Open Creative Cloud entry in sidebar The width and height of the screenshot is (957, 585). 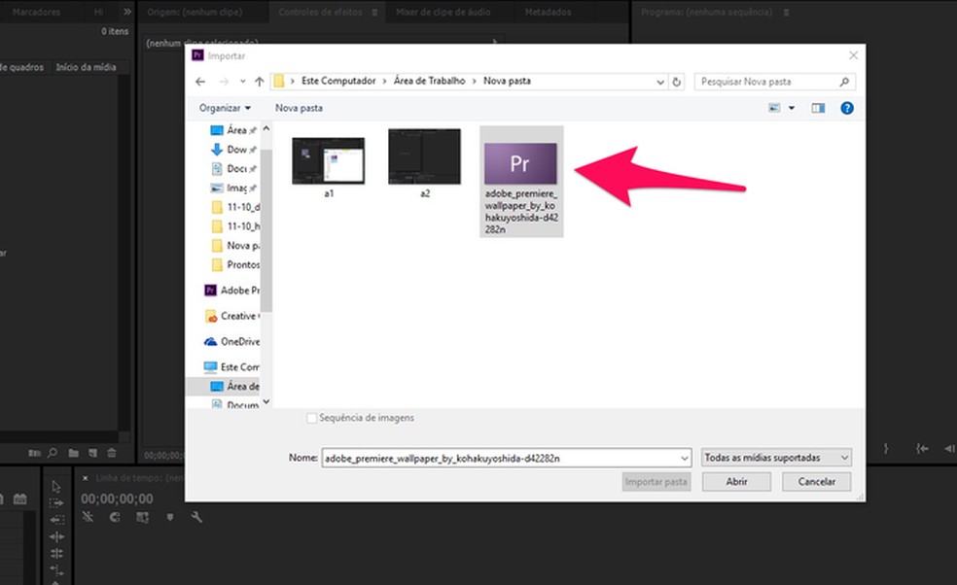231,316
